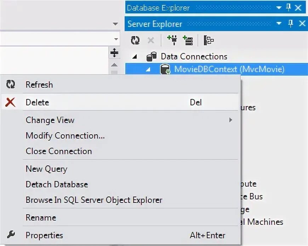Click the red X Delete icon in menu
This screenshot has height=246, width=308.
[x=10, y=102]
